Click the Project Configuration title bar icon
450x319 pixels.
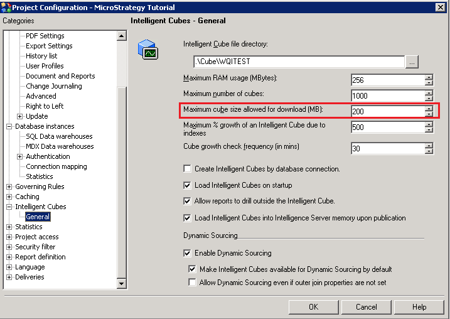tap(6, 7)
